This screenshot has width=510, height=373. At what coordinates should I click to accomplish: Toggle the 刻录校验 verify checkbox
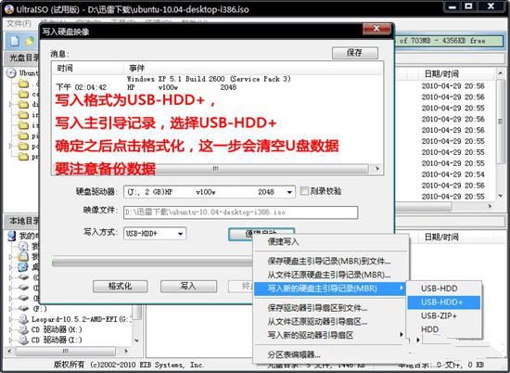point(304,191)
